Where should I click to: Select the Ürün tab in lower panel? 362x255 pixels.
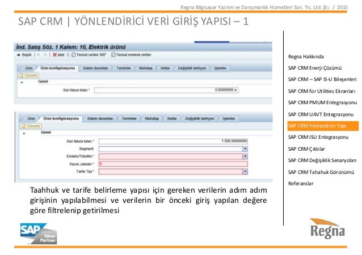[31, 118]
